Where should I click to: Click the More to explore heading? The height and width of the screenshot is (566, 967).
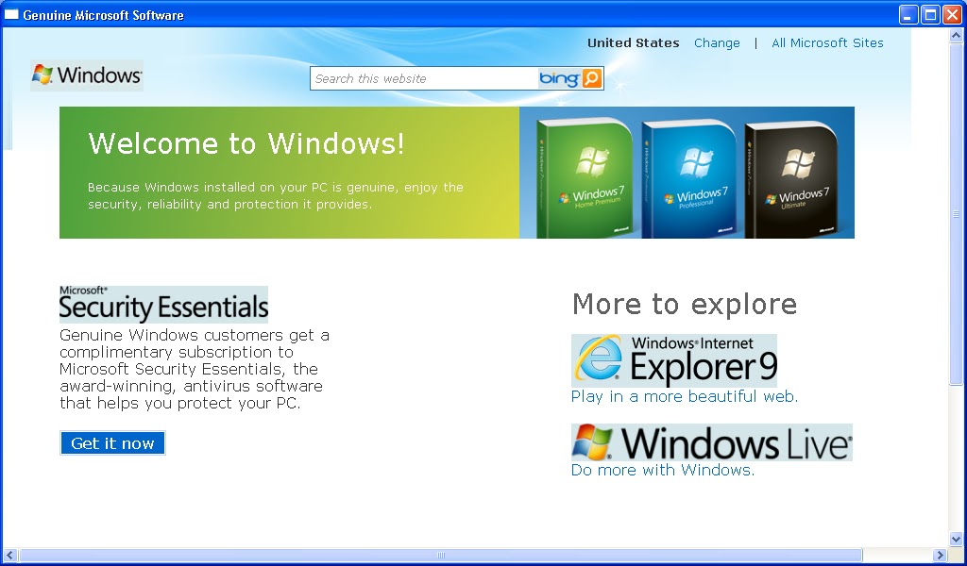[684, 304]
